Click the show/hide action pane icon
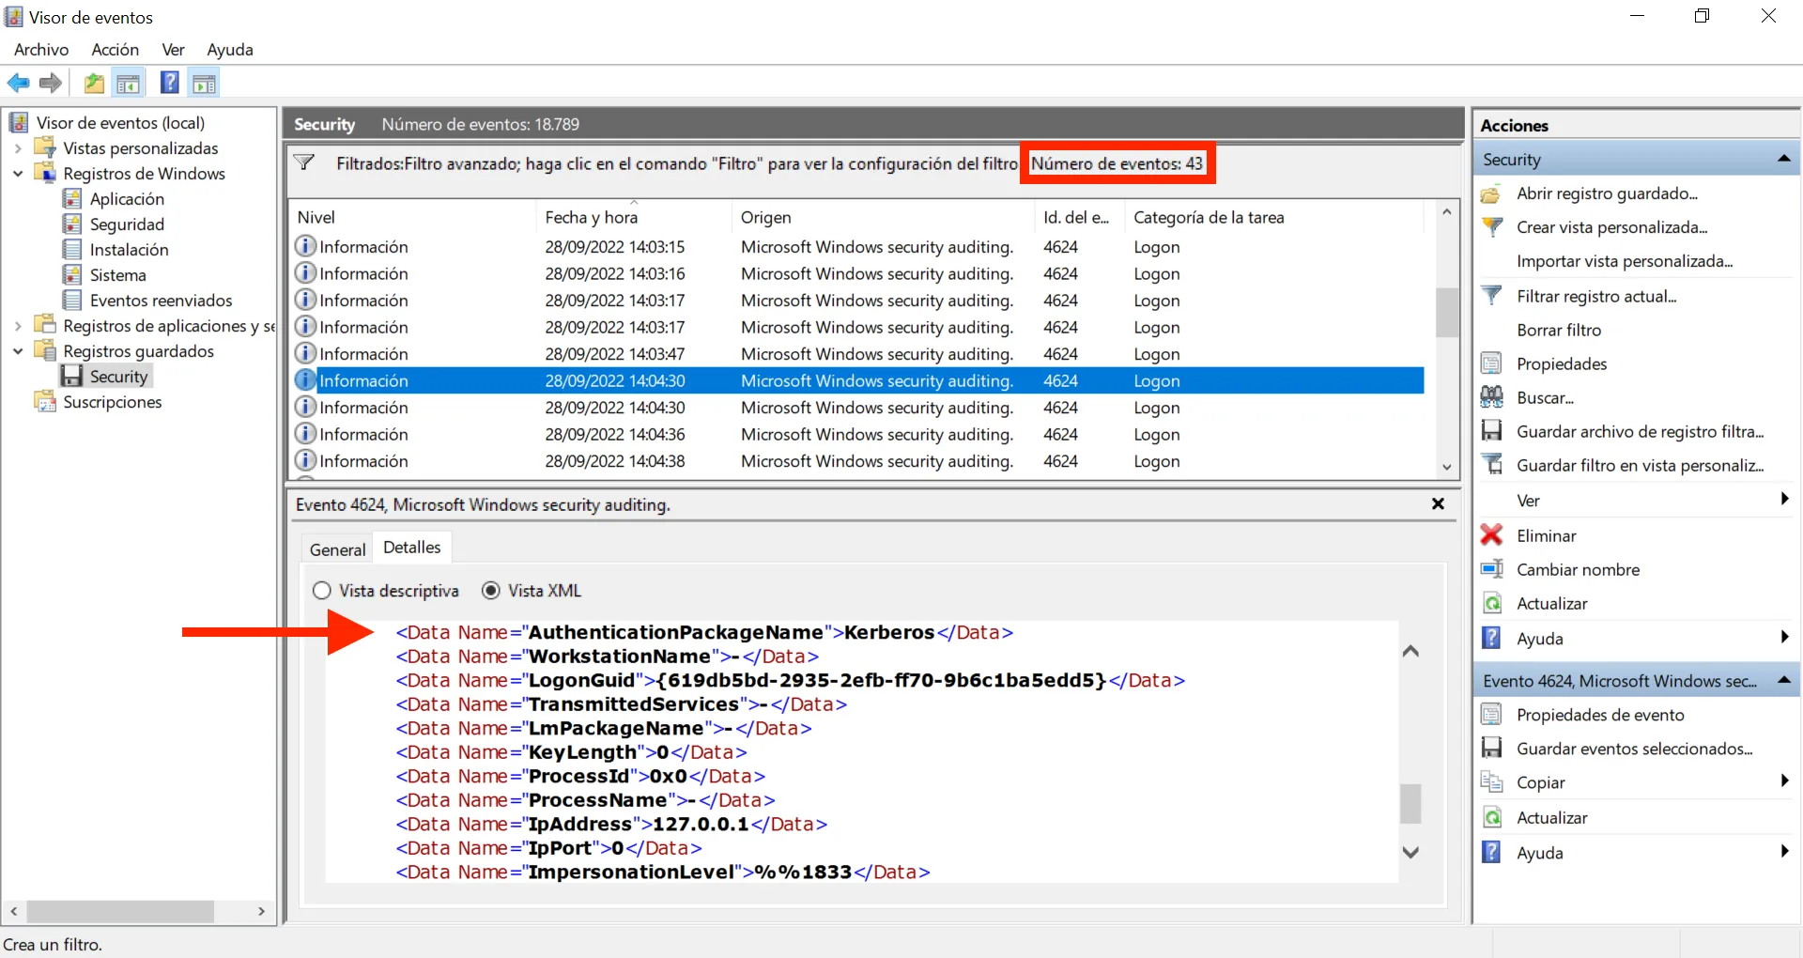Screen dimensions: 1803x958 click(x=204, y=84)
